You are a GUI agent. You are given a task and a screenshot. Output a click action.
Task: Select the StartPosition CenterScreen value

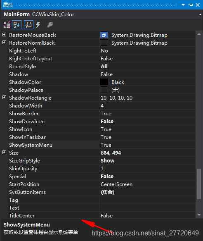click(x=116, y=184)
